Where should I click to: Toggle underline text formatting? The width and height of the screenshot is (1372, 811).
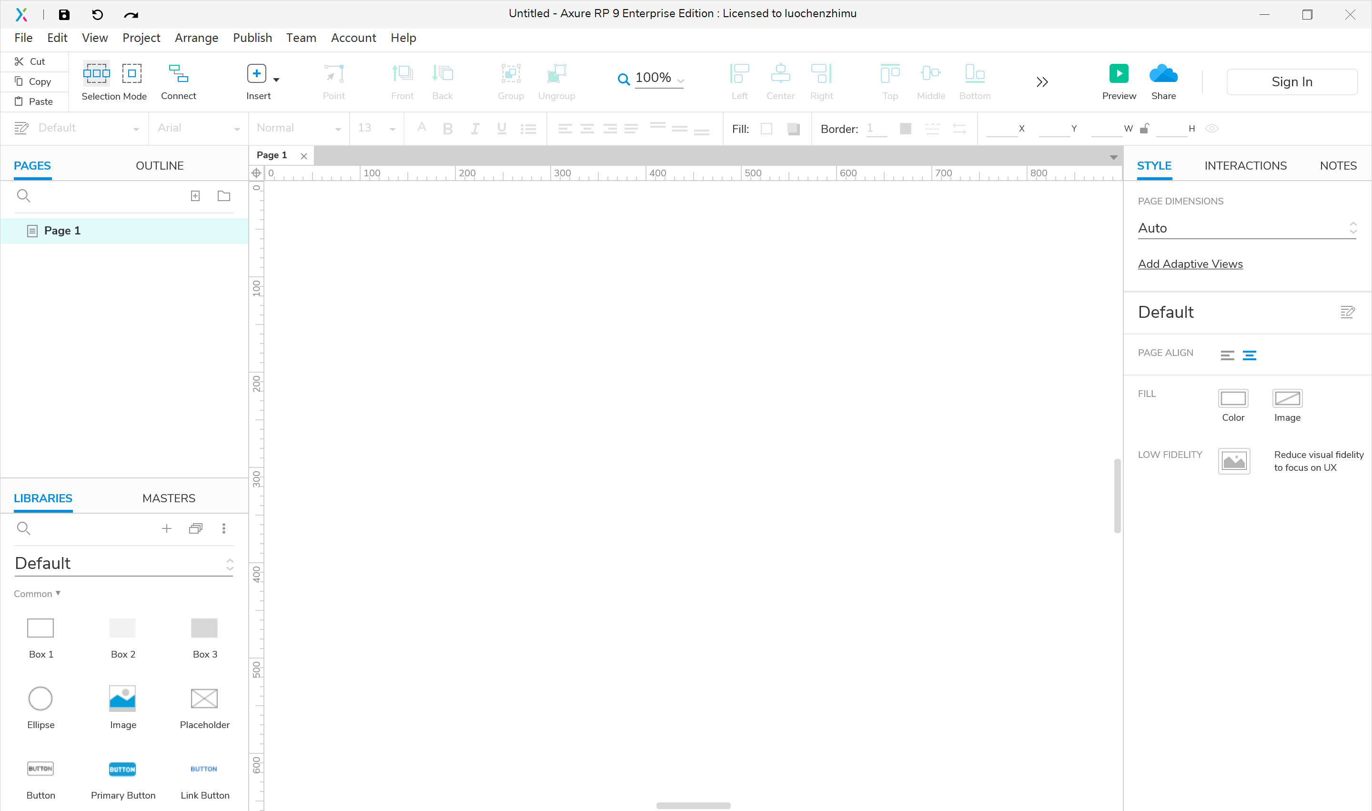point(501,129)
